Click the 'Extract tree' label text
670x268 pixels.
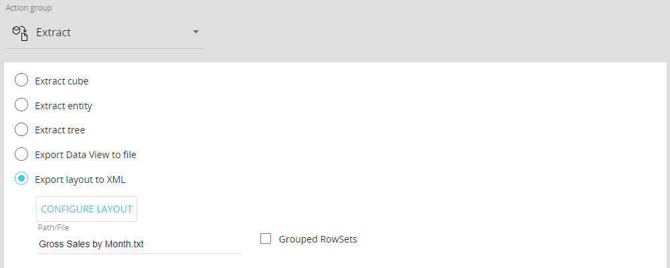[60, 130]
